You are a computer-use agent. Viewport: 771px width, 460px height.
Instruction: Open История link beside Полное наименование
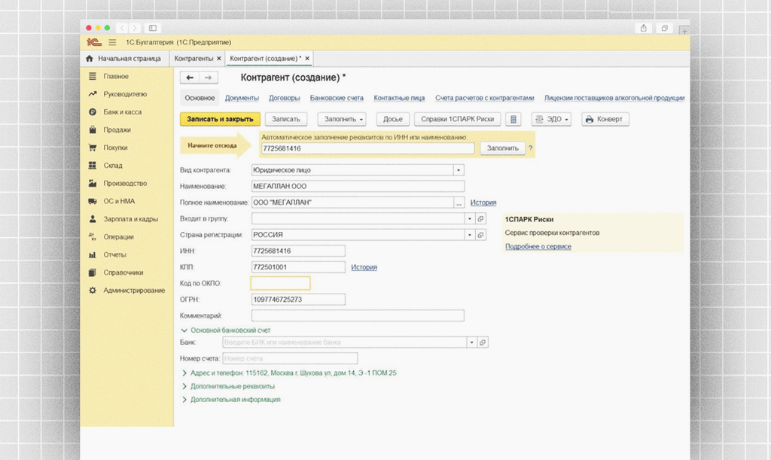483,203
